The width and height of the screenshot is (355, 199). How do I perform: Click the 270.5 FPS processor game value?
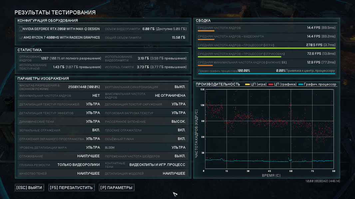click(314, 45)
